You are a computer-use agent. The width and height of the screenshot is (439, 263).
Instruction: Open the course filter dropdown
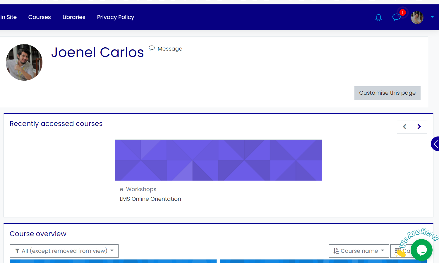point(64,251)
